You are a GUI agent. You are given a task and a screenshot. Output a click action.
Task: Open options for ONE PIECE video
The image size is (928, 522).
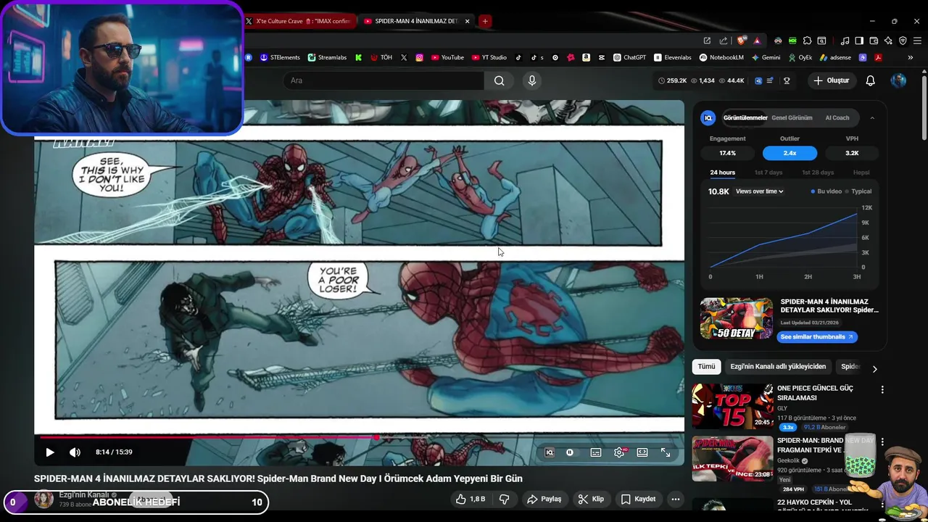[x=882, y=390]
